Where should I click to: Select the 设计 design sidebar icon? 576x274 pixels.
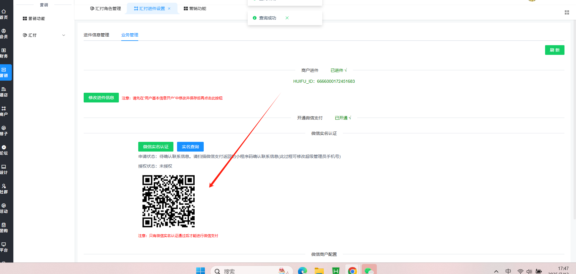[x=4, y=169]
